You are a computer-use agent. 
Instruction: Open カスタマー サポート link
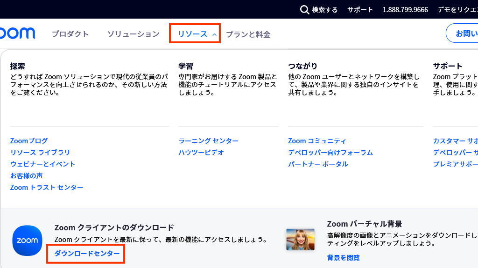(x=456, y=141)
